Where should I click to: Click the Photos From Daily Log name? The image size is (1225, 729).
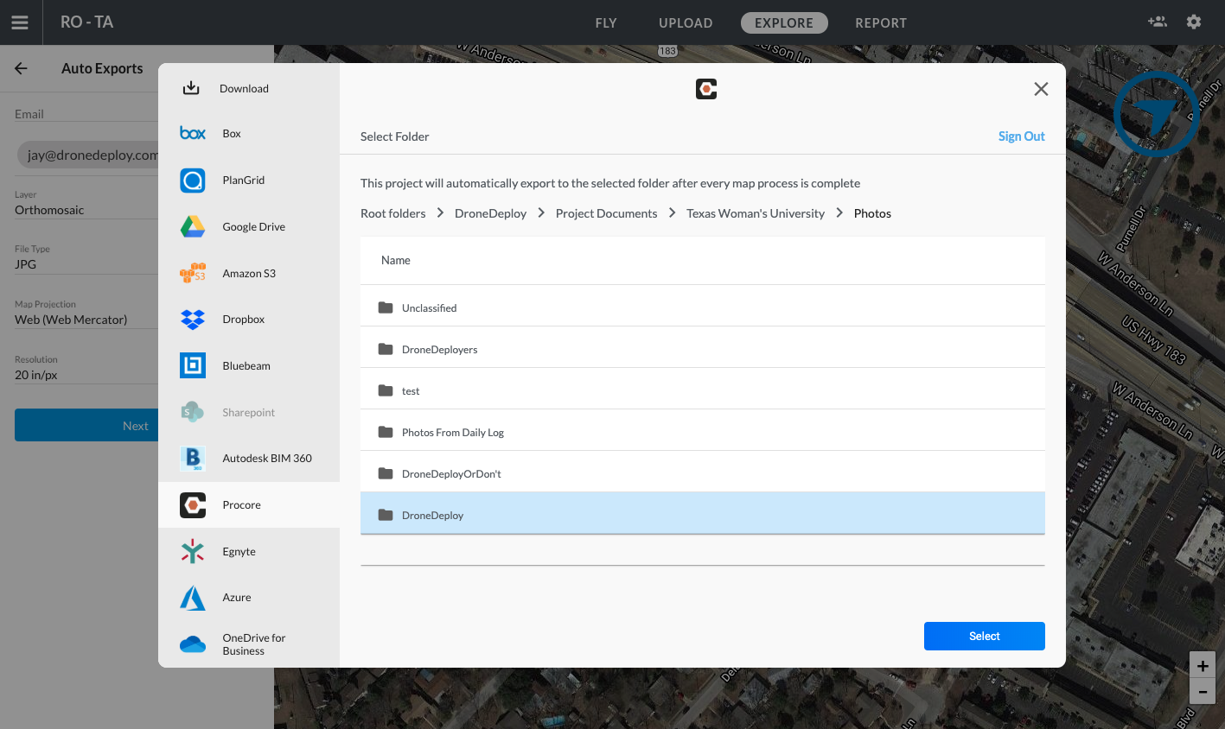point(453,432)
